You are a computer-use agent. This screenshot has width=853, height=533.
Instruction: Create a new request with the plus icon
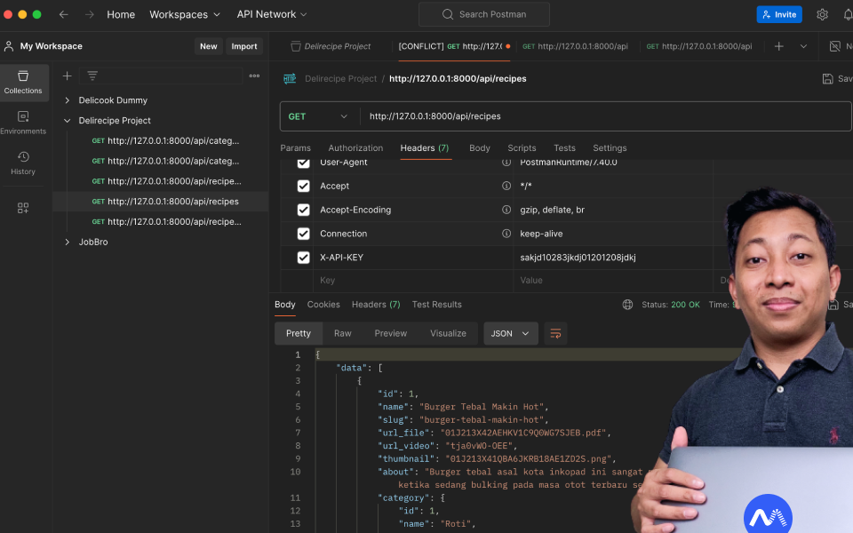coord(67,76)
